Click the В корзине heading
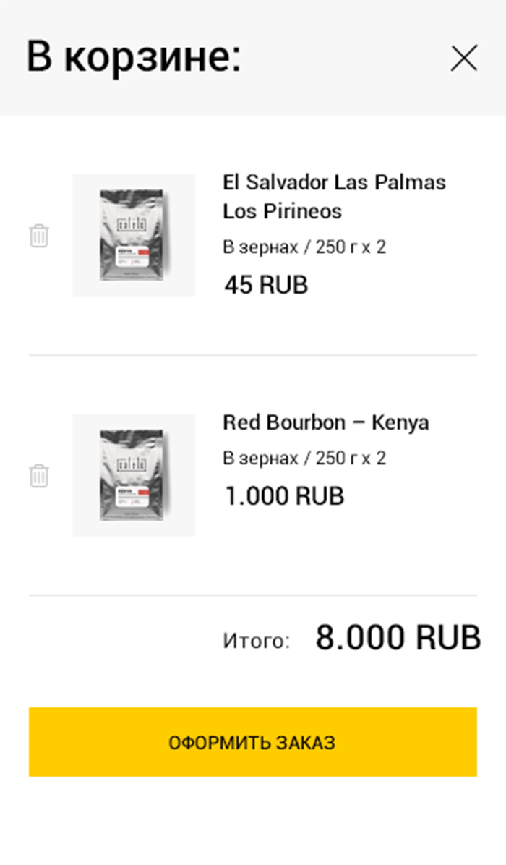The height and width of the screenshot is (865, 506). pos(134,57)
